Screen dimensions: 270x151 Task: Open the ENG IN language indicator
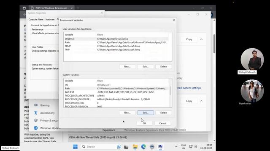tap(184, 146)
